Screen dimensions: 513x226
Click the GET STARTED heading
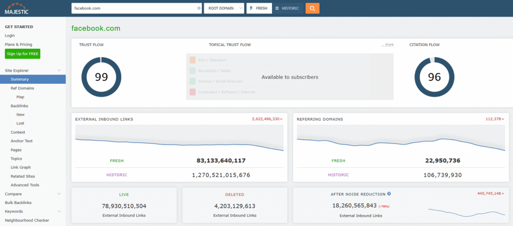point(19,27)
